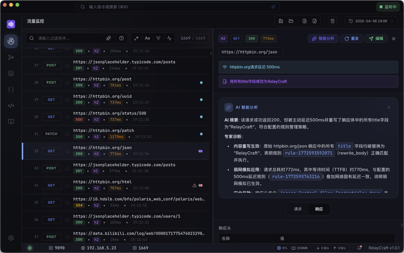Screen dimensions: 404x253
Task: Click the lightning bolt icon in status bar
Action: (x=30, y=248)
